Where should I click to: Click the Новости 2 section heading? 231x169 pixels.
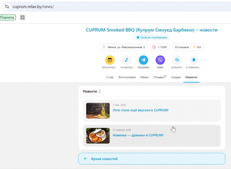[92, 91]
